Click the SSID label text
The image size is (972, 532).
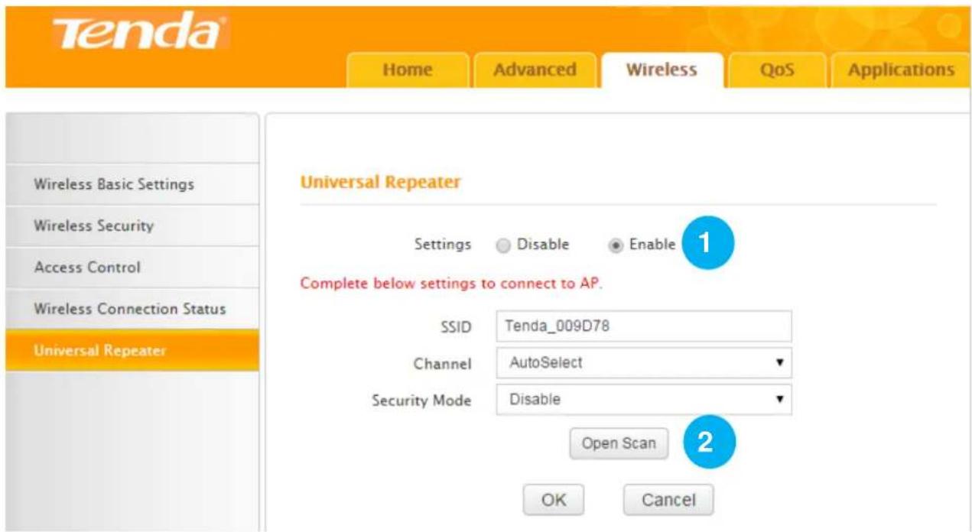pos(457,327)
